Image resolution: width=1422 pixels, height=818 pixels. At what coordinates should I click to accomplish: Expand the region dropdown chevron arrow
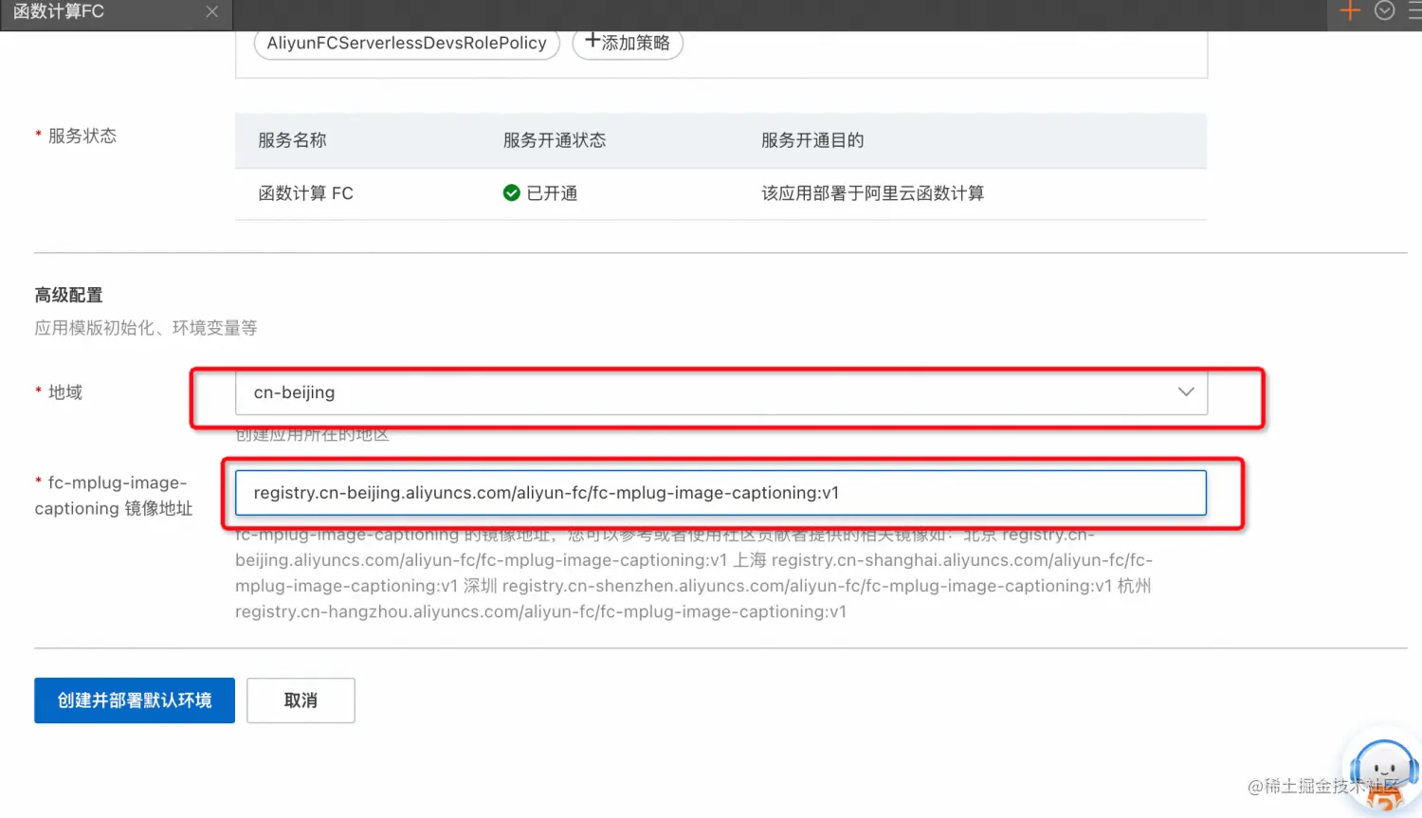click(x=1186, y=392)
